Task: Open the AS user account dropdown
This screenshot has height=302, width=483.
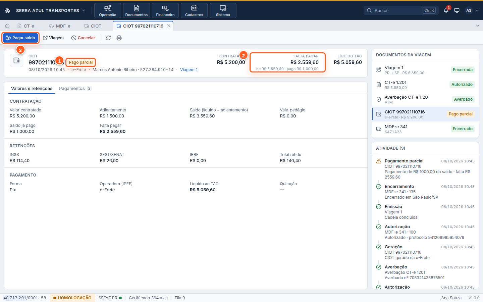Action: point(472,10)
